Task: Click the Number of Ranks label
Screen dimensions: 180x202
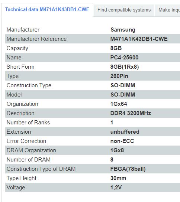Action: pyautogui.click(x=28, y=123)
